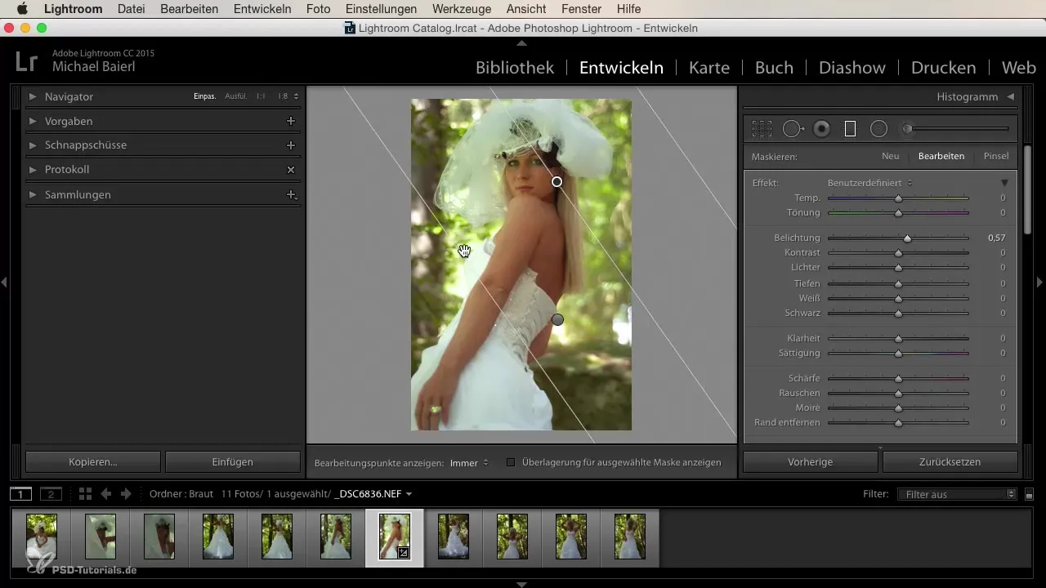Image resolution: width=1046 pixels, height=588 pixels.
Task: Expand the Histogramm panel
Action: 1011,96
